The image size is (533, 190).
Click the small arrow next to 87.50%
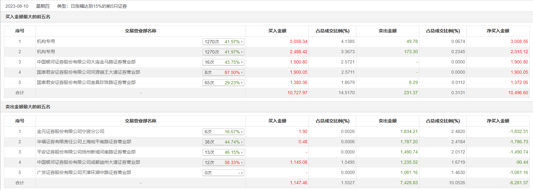pyautogui.click(x=242, y=72)
